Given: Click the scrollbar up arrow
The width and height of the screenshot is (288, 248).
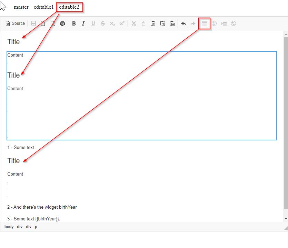Looking at the screenshot, I should (286, 34).
